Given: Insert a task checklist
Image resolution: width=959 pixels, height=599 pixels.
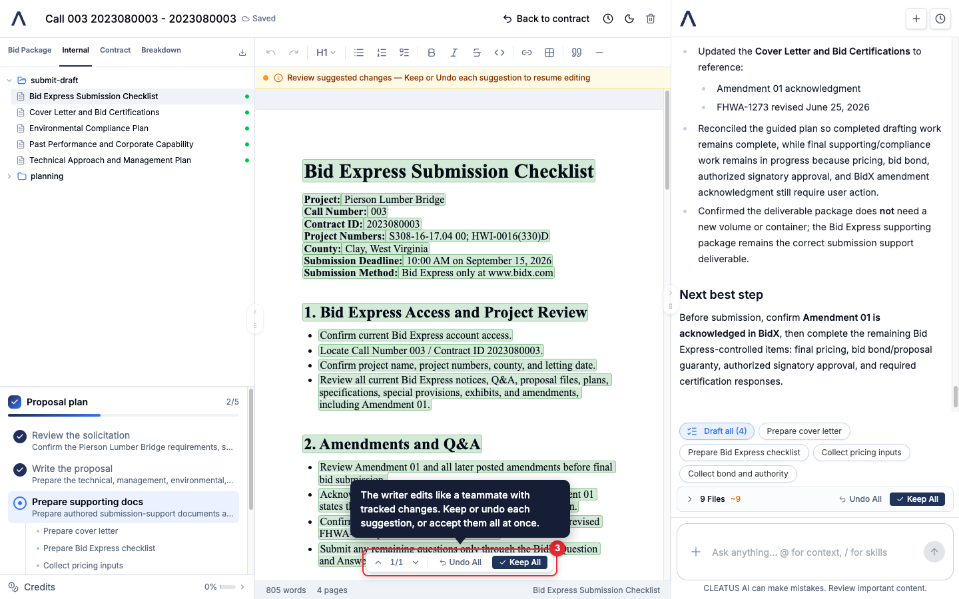Looking at the screenshot, I should point(404,53).
